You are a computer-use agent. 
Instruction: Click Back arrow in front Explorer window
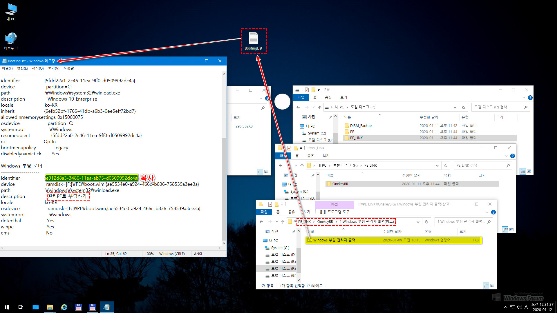point(261,222)
